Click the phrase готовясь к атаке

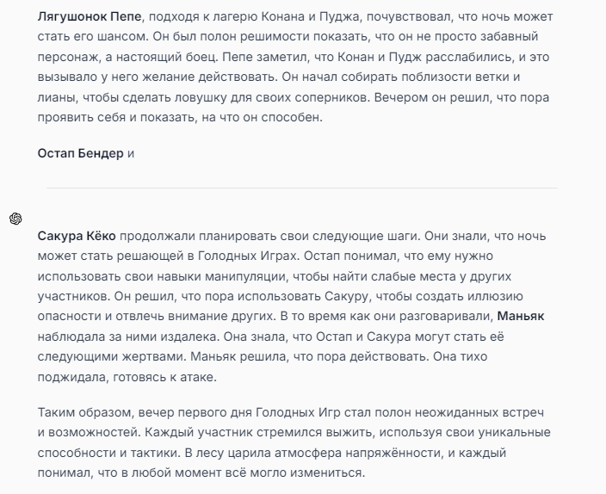click(x=164, y=377)
